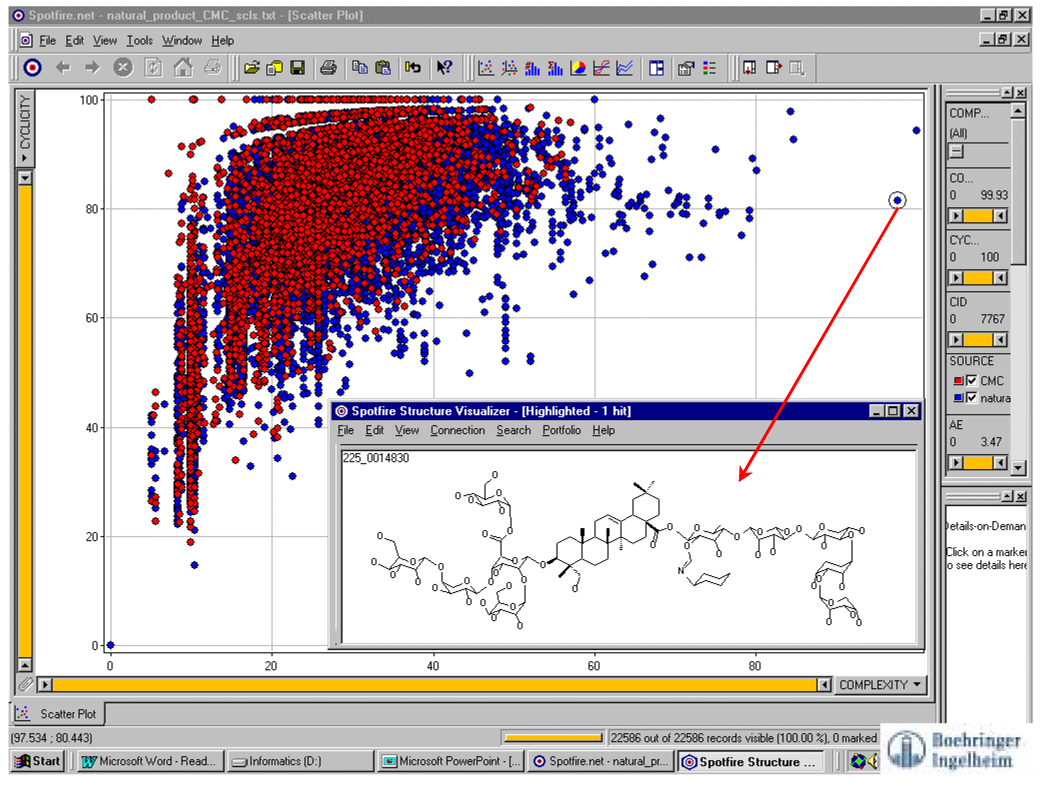Open the Portfolio menu in Structure Visualizer

click(x=561, y=431)
